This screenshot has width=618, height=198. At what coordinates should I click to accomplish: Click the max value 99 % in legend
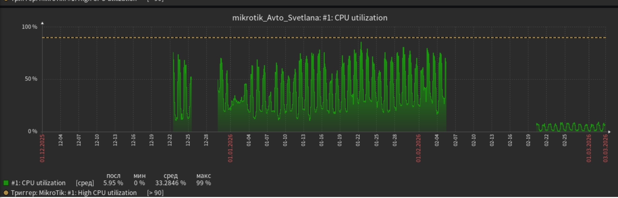tap(203, 183)
